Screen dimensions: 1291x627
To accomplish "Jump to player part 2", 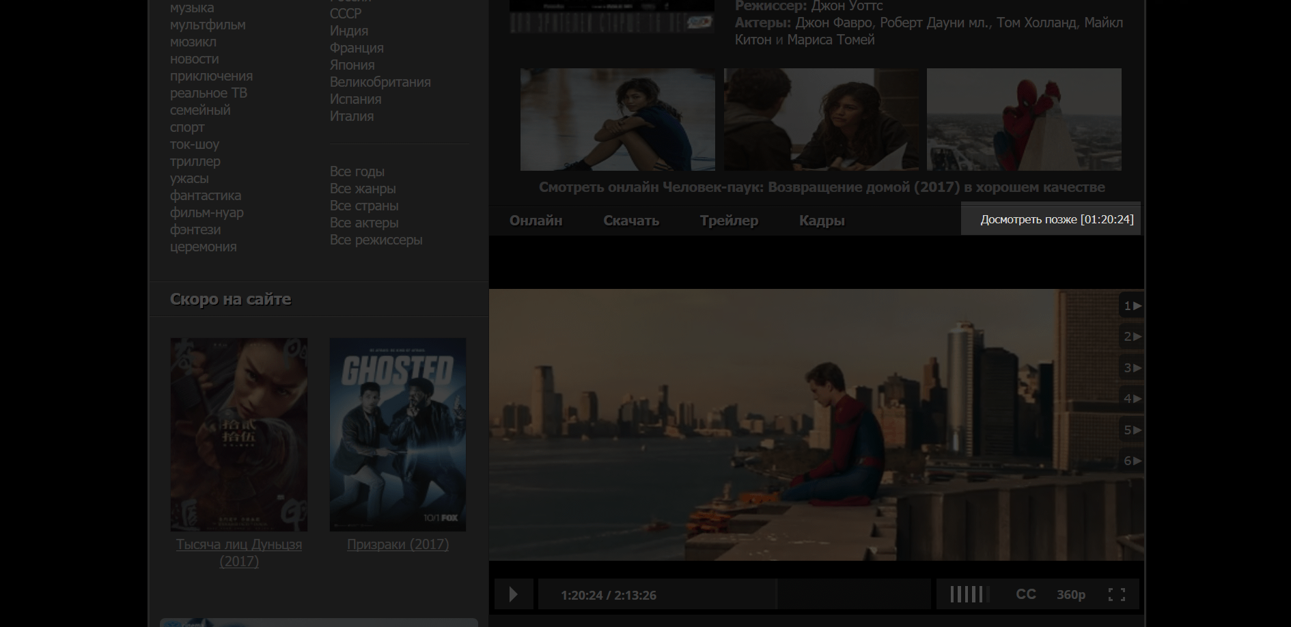I will click(x=1132, y=337).
